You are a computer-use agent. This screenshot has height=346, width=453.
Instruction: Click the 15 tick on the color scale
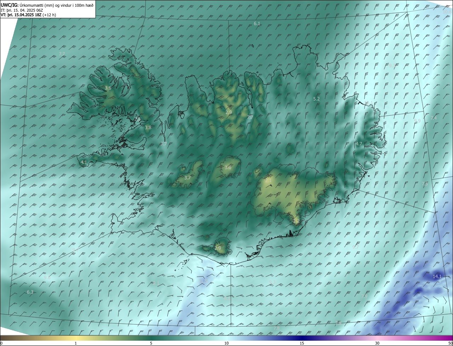[302, 343]
